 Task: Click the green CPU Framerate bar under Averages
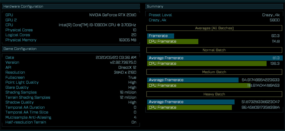click(x=173, y=41)
